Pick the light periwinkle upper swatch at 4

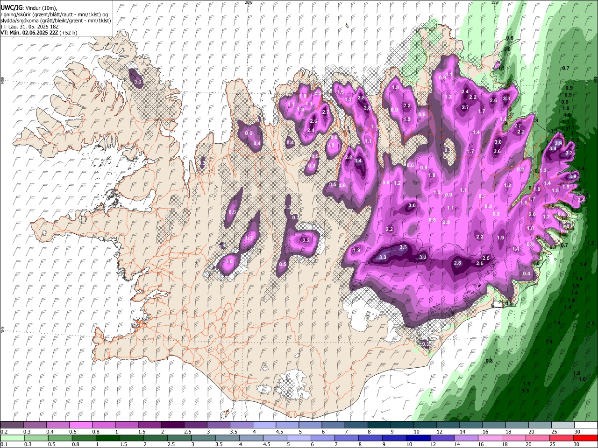[264, 425]
